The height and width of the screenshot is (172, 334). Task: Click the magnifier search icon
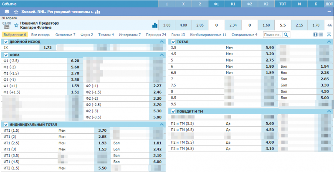click(286, 35)
